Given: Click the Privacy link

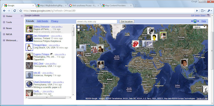Looking at the screenshot, I should (x=55, y=21).
